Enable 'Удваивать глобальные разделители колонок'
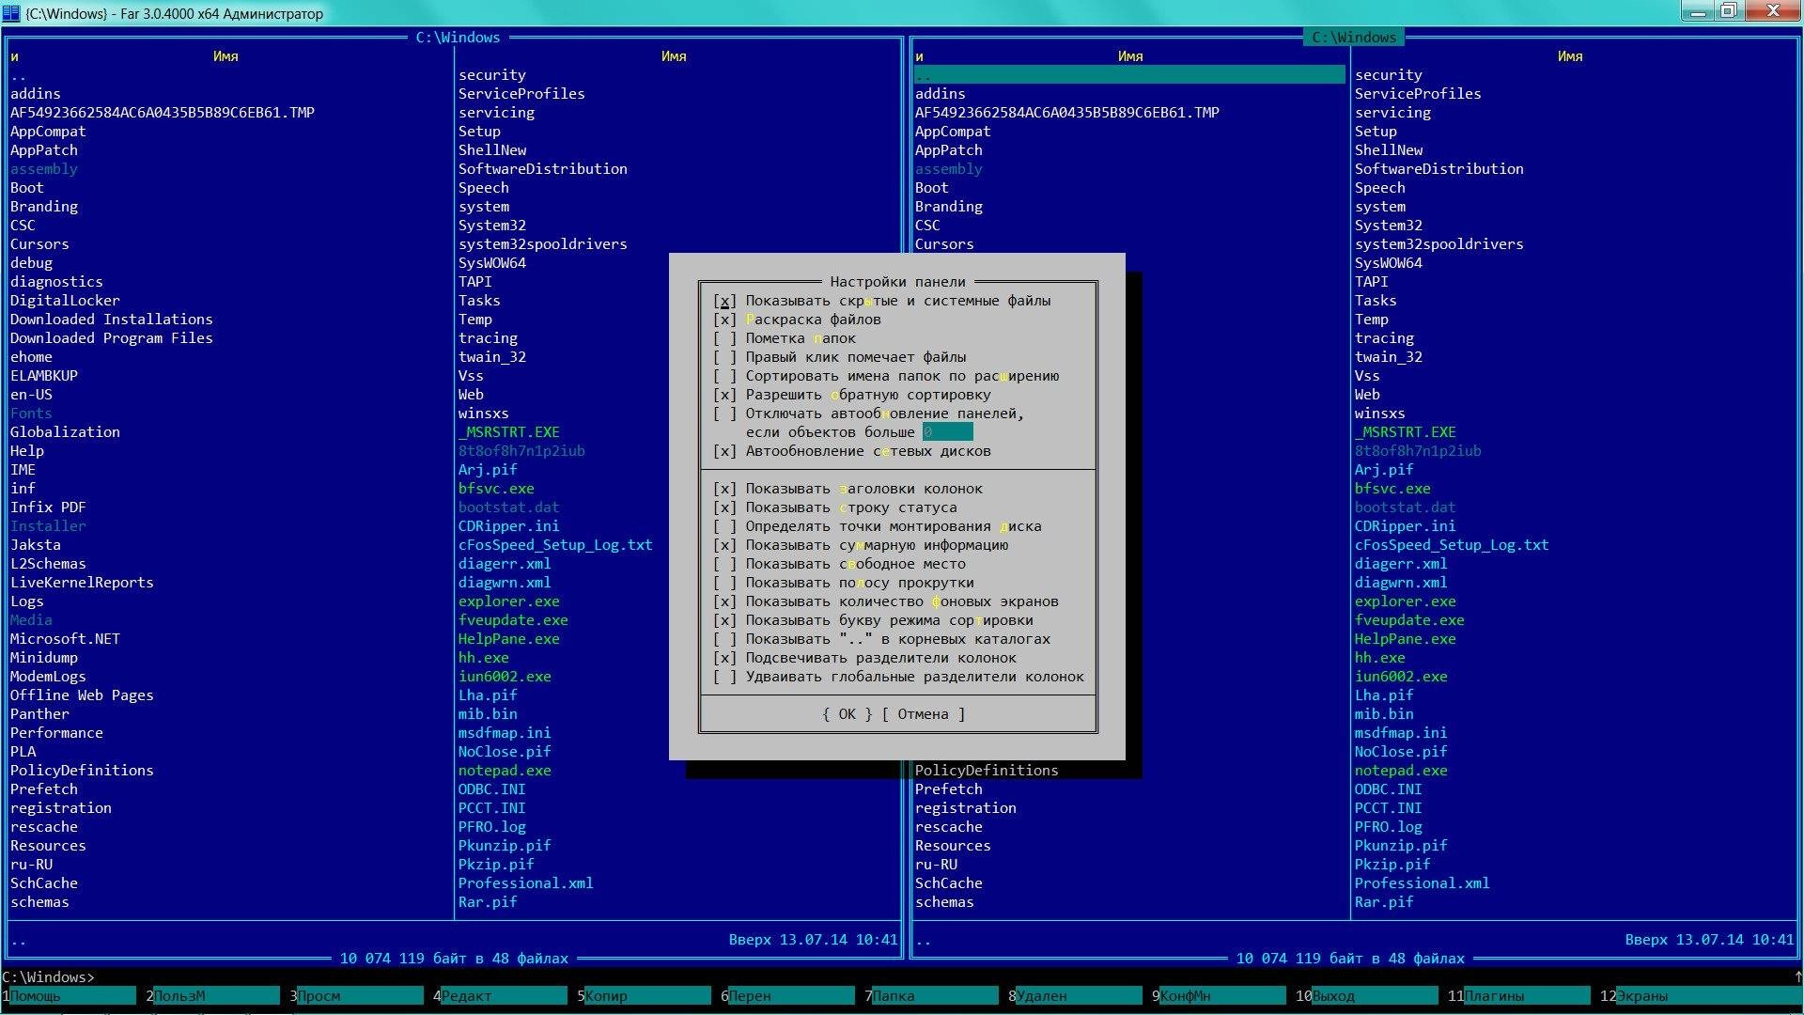The image size is (1804, 1015). 724,677
